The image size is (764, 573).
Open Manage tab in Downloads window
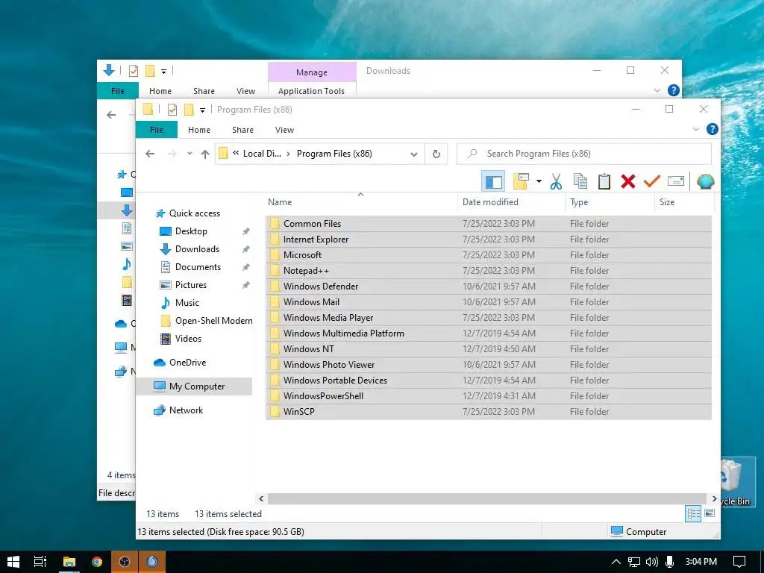point(312,72)
